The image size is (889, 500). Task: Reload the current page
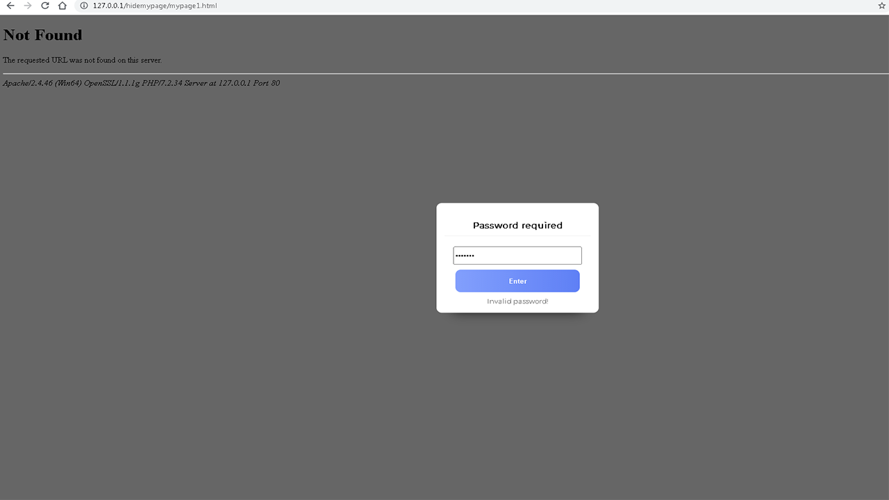pyautogui.click(x=45, y=6)
